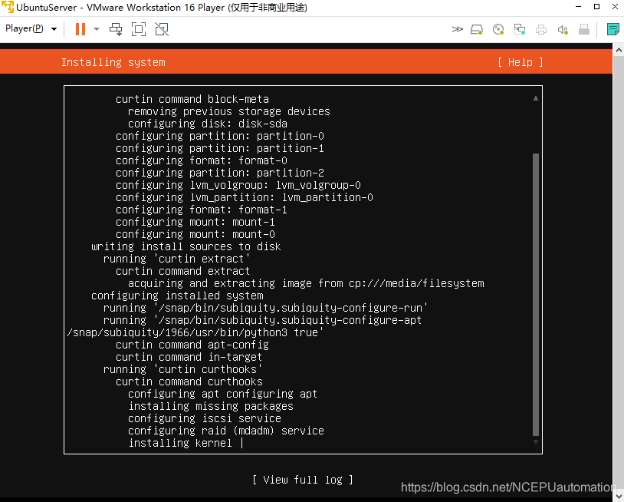Click 'acquiring and extracting image' line
Image resolution: width=624 pixels, height=502 pixels.
306,283
